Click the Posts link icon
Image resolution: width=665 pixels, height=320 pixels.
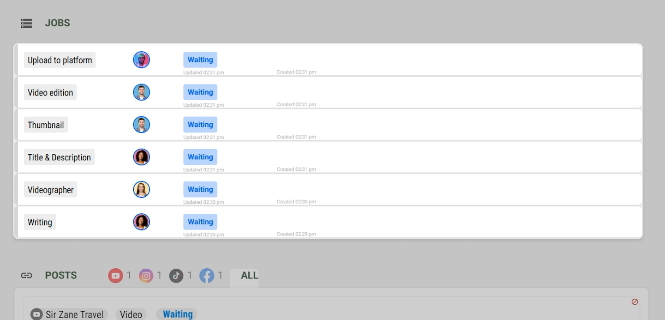tap(26, 275)
